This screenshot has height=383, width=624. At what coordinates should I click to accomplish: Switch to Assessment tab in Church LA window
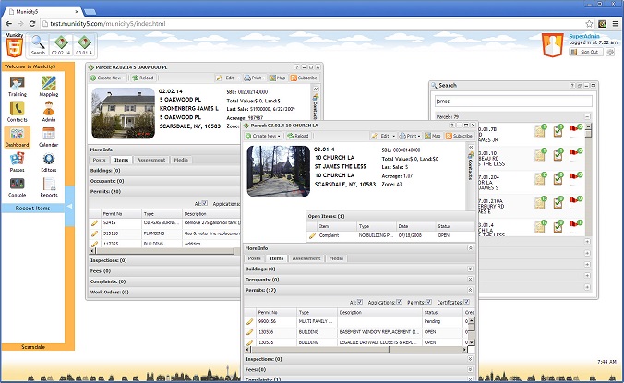click(x=306, y=258)
